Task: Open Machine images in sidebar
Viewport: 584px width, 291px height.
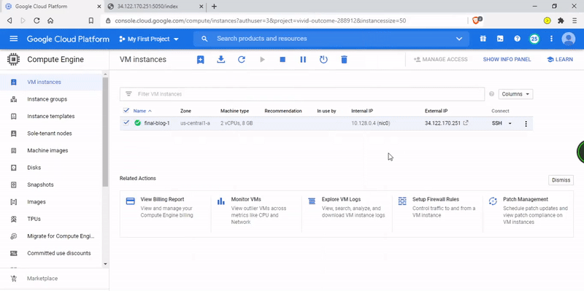Action: click(x=51, y=150)
